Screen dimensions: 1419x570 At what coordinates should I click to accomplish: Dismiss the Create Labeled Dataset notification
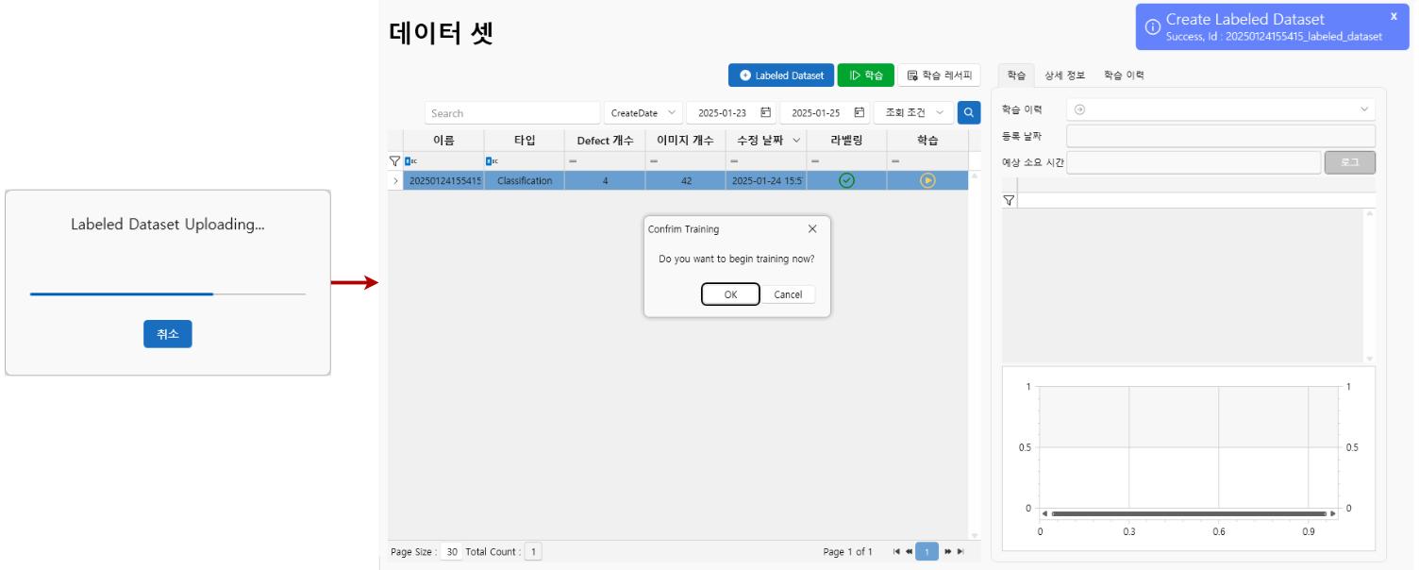click(x=1394, y=16)
